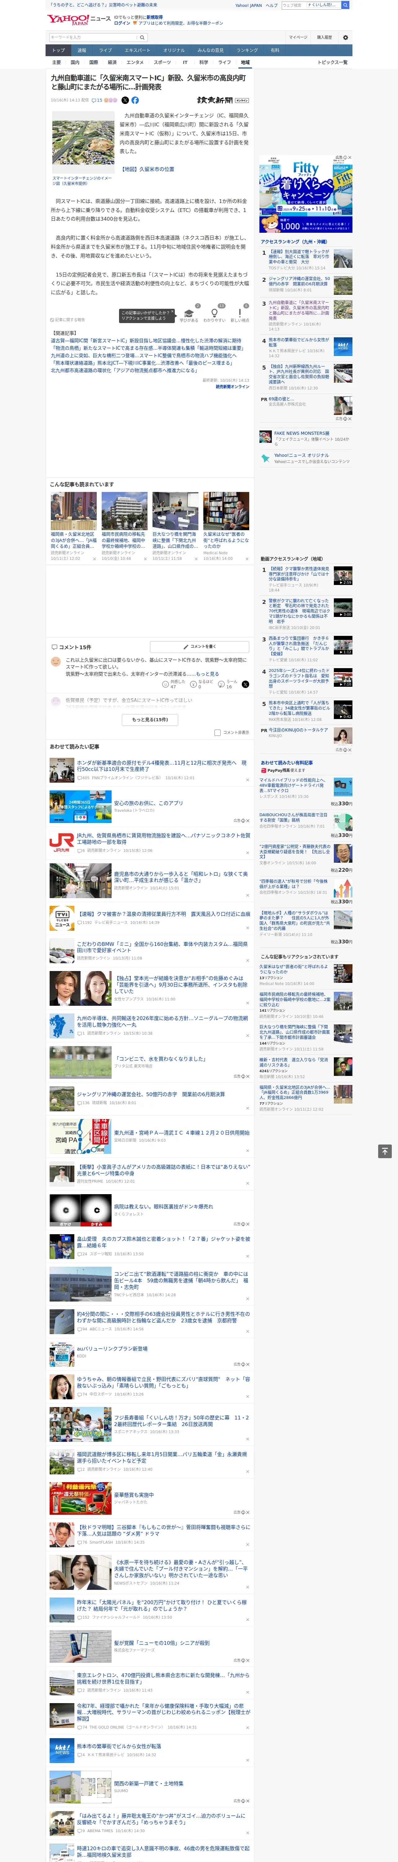Open the 国内 category tab
398x1862 pixels.
tap(75, 62)
